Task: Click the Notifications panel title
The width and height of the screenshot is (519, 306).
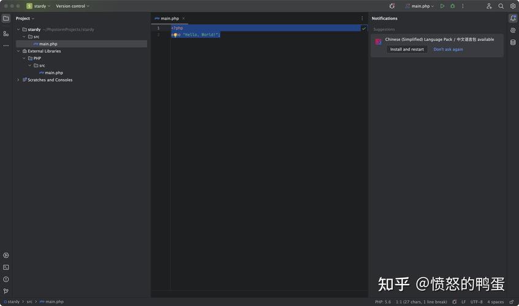Action: [384, 18]
